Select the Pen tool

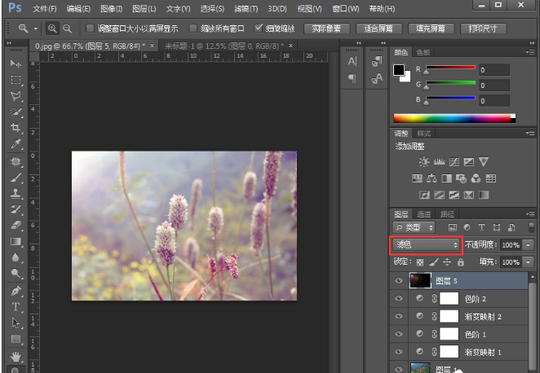[15, 291]
